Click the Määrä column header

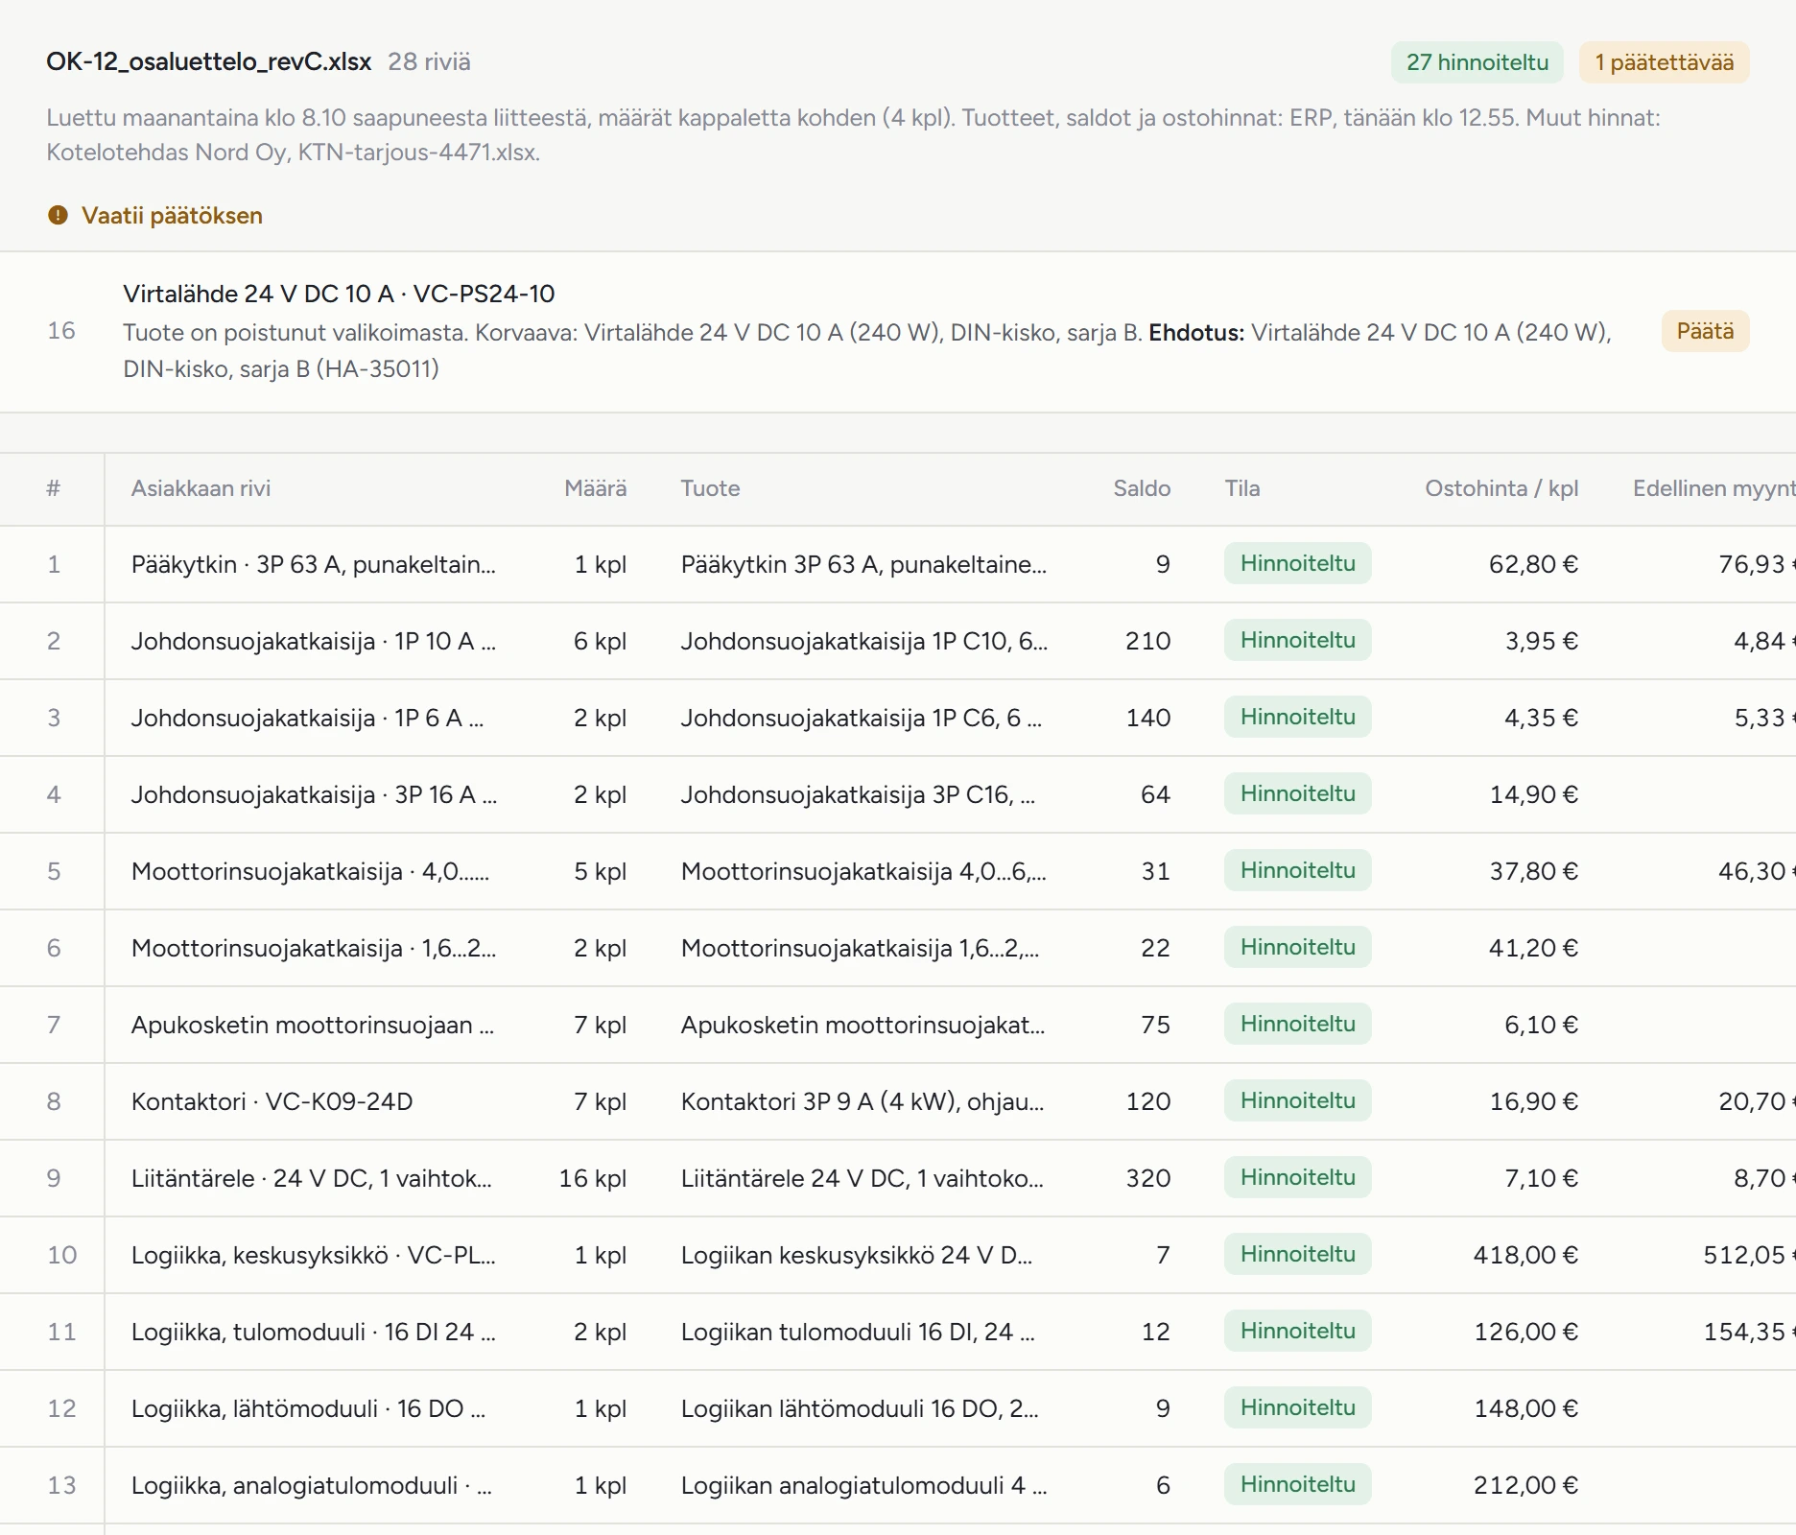[595, 488]
